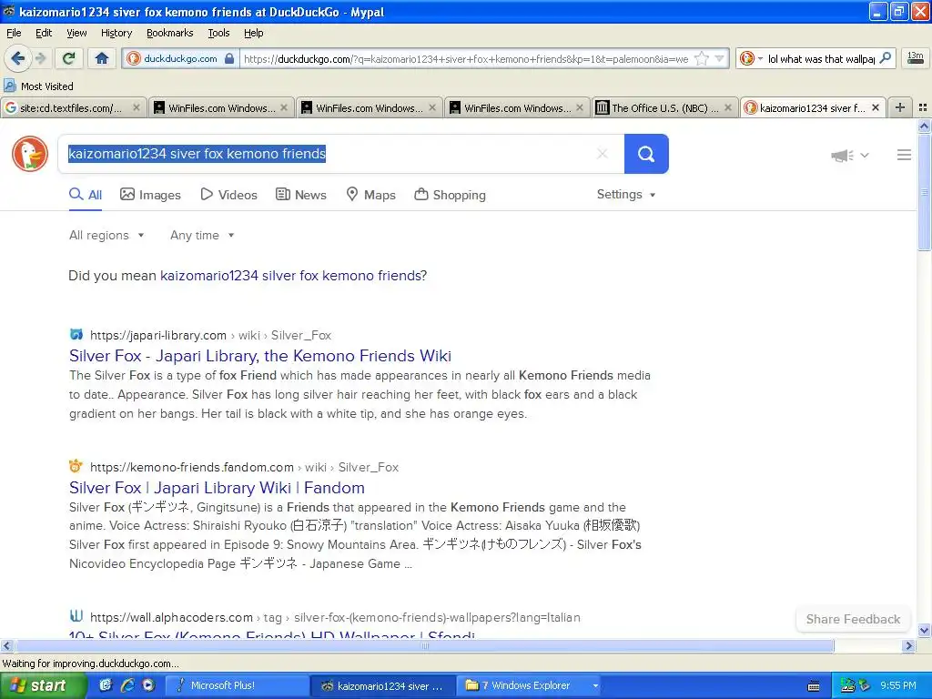Switch to News results
The height and width of the screenshot is (699, 932).
tap(300, 195)
